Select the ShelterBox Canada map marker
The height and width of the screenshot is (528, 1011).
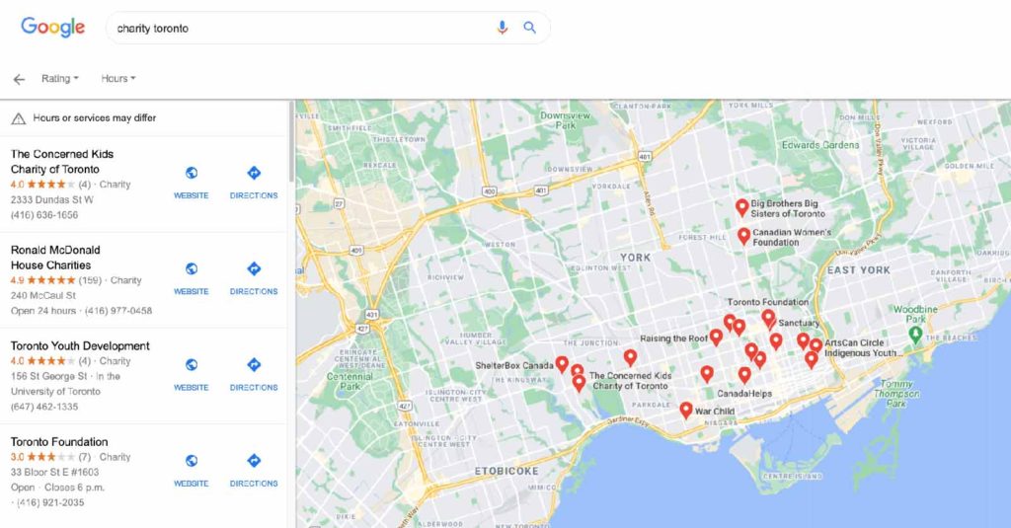[x=562, y=364]
